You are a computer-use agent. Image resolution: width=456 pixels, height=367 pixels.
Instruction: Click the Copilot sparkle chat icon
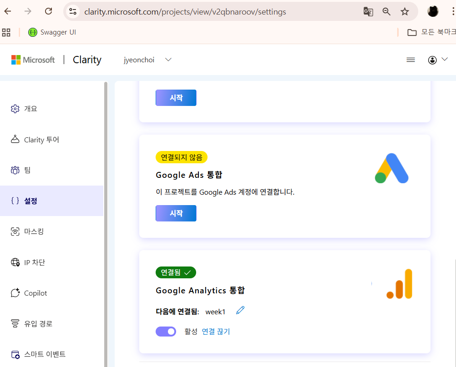pyautogui.click(x=15, y=292)
